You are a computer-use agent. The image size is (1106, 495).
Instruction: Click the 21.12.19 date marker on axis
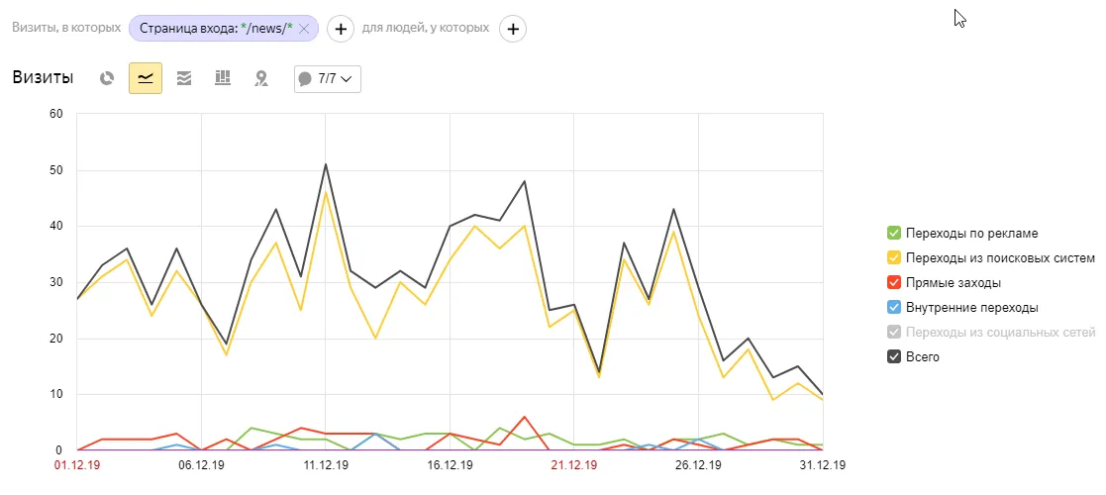(x=574, y=463)
